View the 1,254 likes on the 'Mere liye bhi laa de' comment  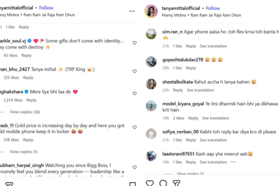click(13, 100)
